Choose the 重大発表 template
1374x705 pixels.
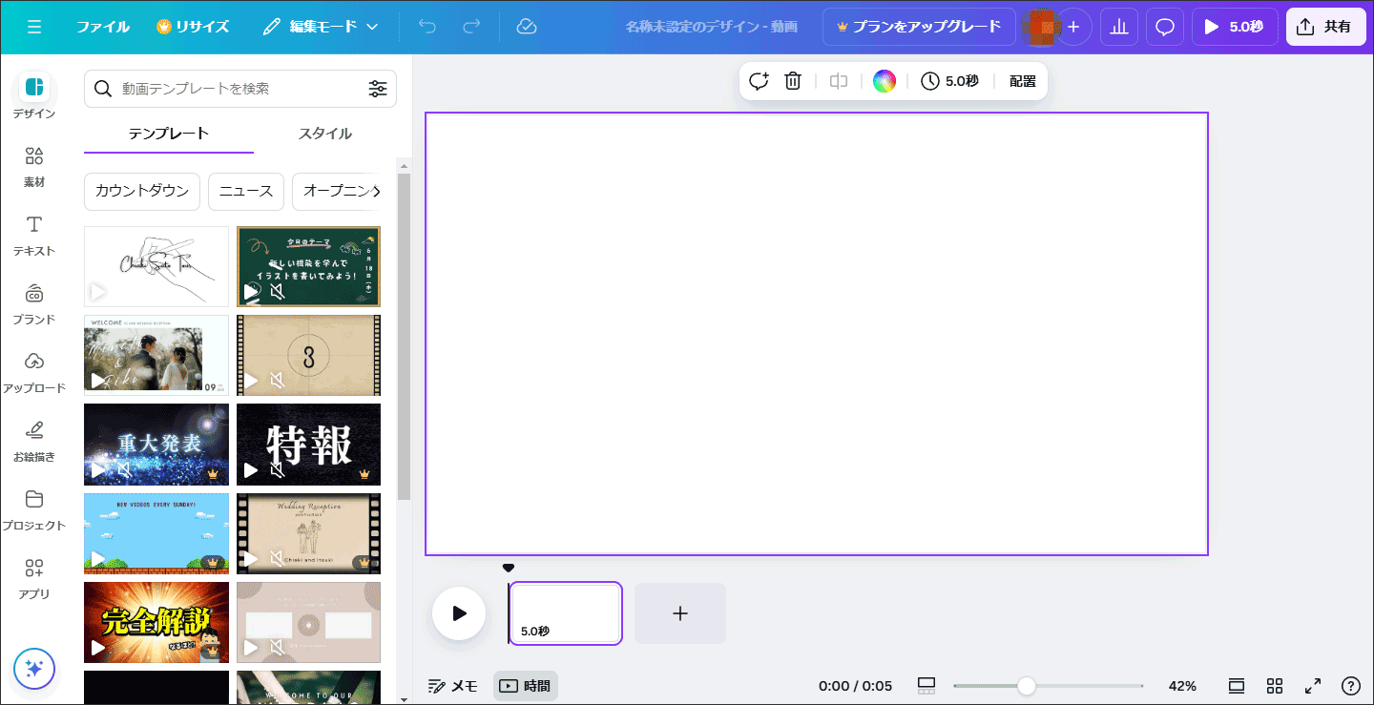[x=156, y=445]
